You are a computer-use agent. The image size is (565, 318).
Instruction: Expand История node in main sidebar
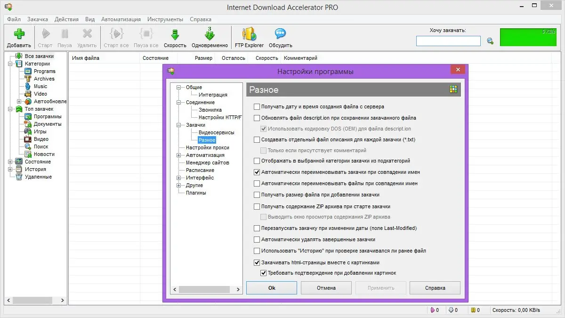point(10,169)
